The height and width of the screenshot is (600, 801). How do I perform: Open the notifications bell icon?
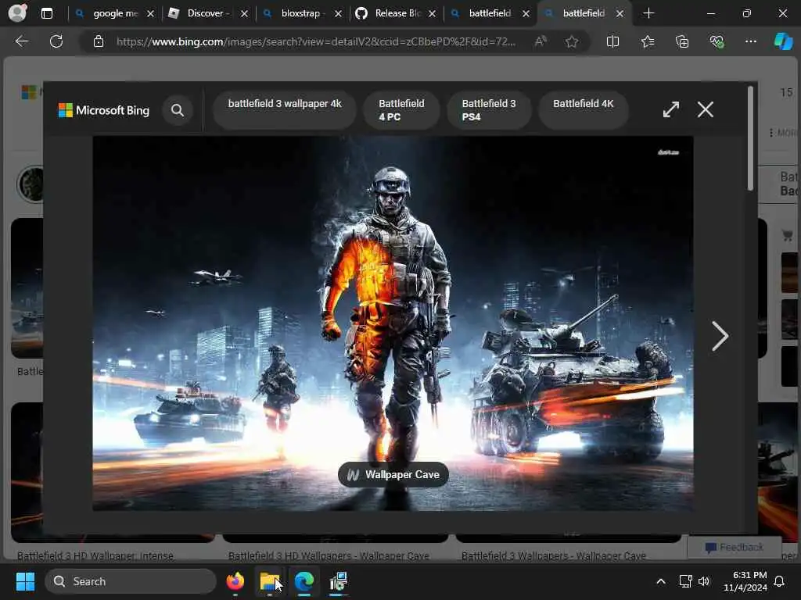tap(779, 581)
